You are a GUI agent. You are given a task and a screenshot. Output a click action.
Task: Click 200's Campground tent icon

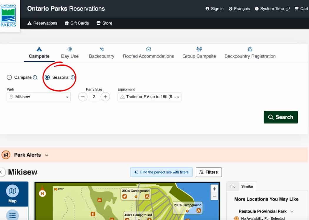pyautogui.click(x=199, y=211)
